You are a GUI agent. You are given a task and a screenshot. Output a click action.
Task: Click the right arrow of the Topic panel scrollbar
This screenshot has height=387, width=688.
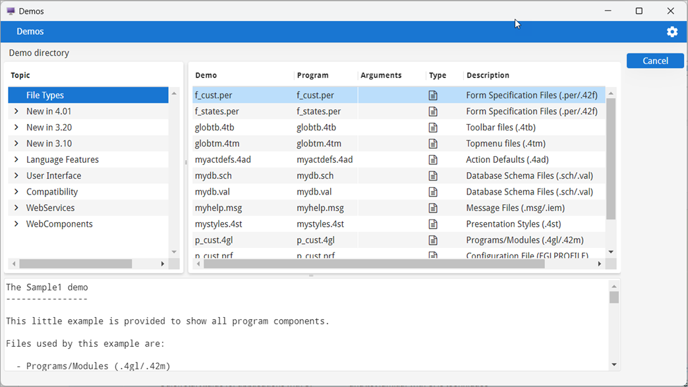(x=163, y=263)
